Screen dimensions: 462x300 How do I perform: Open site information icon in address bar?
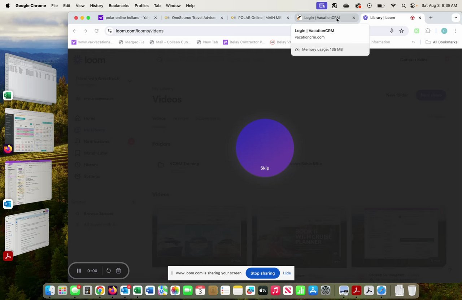click(x=109, y=31)
